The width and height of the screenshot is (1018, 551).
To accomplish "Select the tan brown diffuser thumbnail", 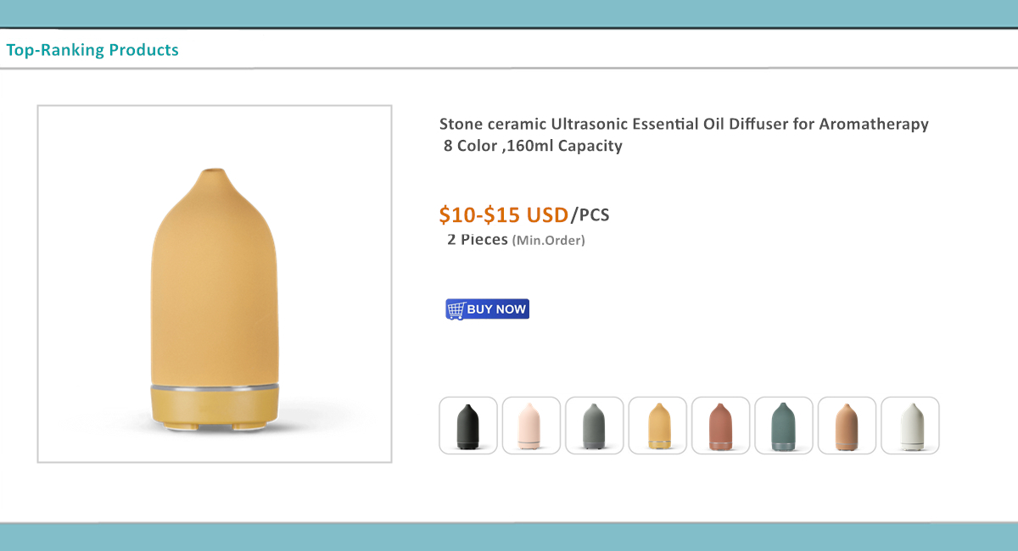I will coord(847,426).
